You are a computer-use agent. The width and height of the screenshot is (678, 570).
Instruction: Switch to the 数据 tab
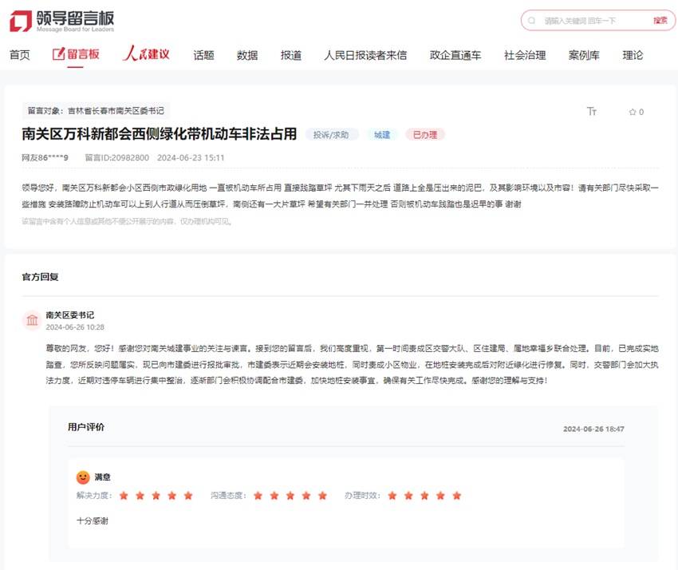[246, 54]
